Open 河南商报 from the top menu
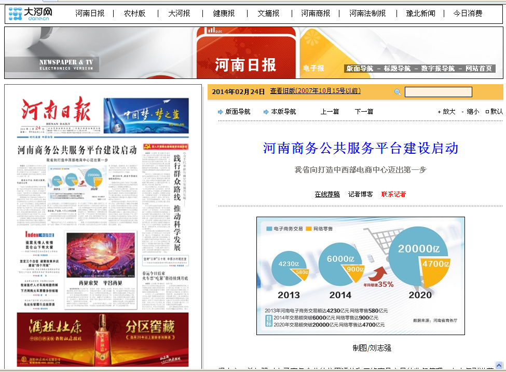The width and height of the screenshot is (506, 372). tap(316, 14)
